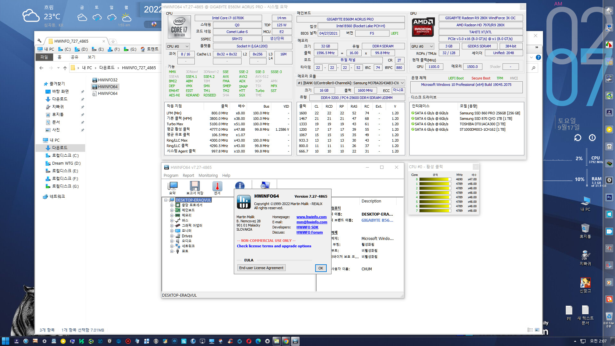Screen dimensions: 615x346
Task: Click Check license terms and upgrade options
Action: coord(274,246)
